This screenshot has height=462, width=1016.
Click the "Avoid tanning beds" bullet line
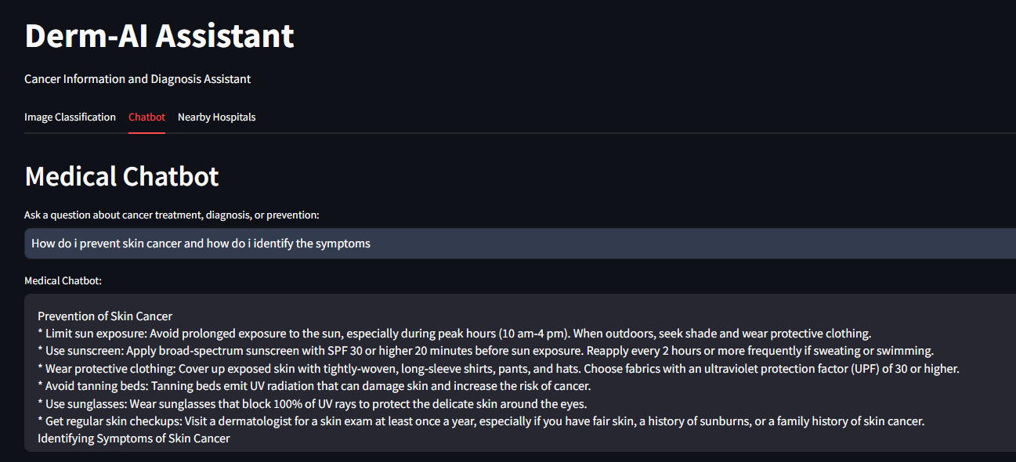[314, 386]
